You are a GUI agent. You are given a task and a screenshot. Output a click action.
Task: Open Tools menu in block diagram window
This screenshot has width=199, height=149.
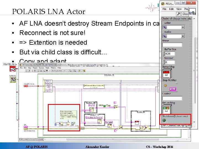(x=47, y=68)
